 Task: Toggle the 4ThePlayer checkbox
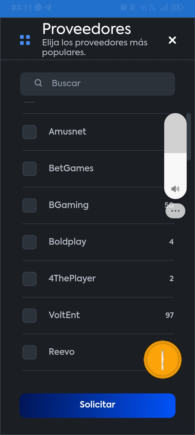[30, 279]
